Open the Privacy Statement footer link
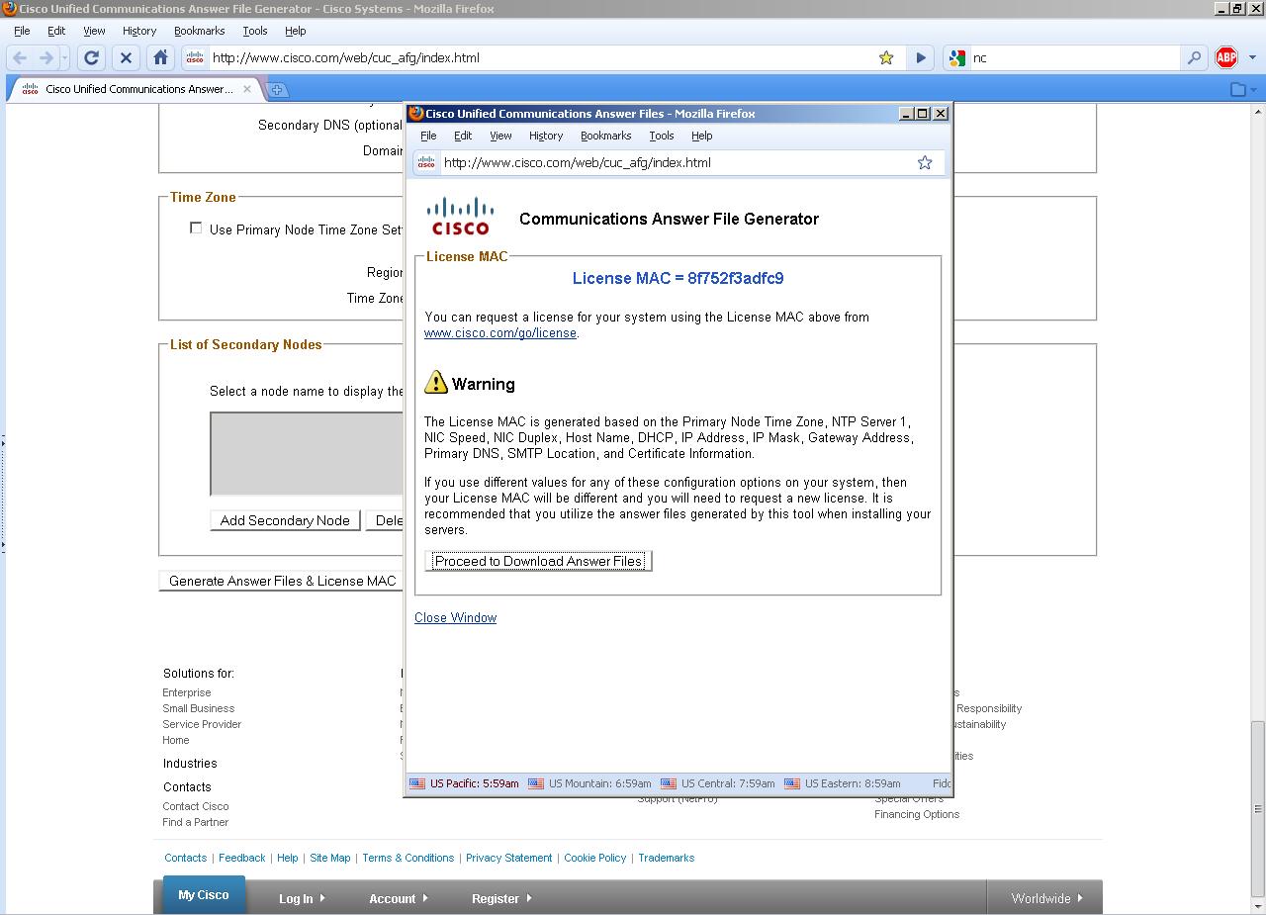Viewport: 1266px width, 915px height. (x=508, y=858)
